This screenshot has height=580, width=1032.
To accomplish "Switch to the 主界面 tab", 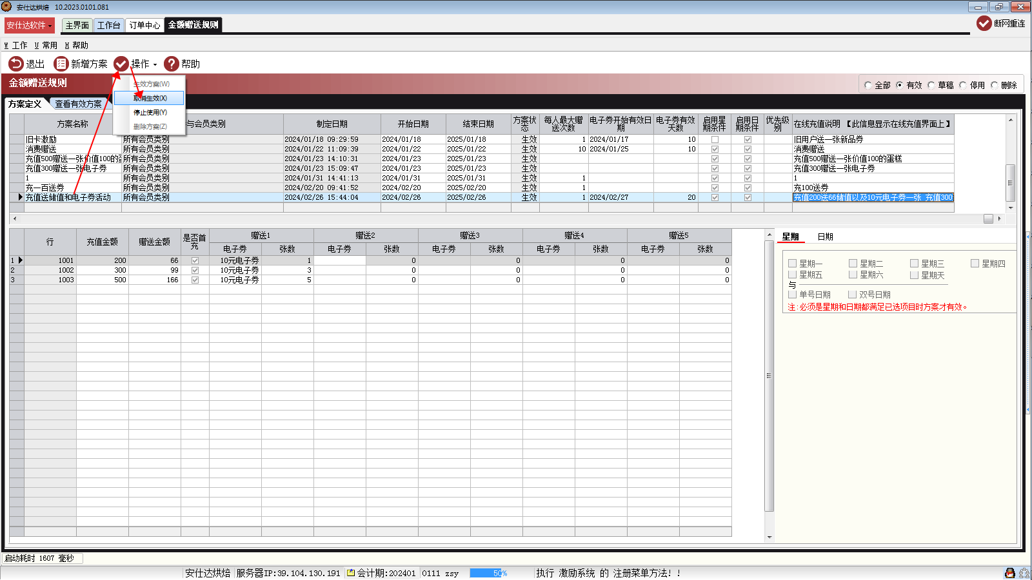I will (x=77, y=25).
